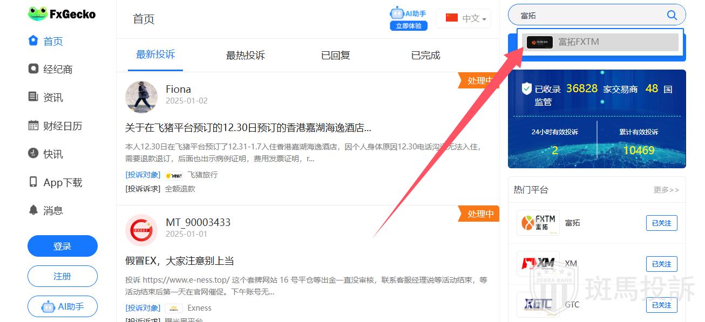Viewport: 705px width, 322px height.
Task: Click the 登录 login button
Action: tap(63, 246)
